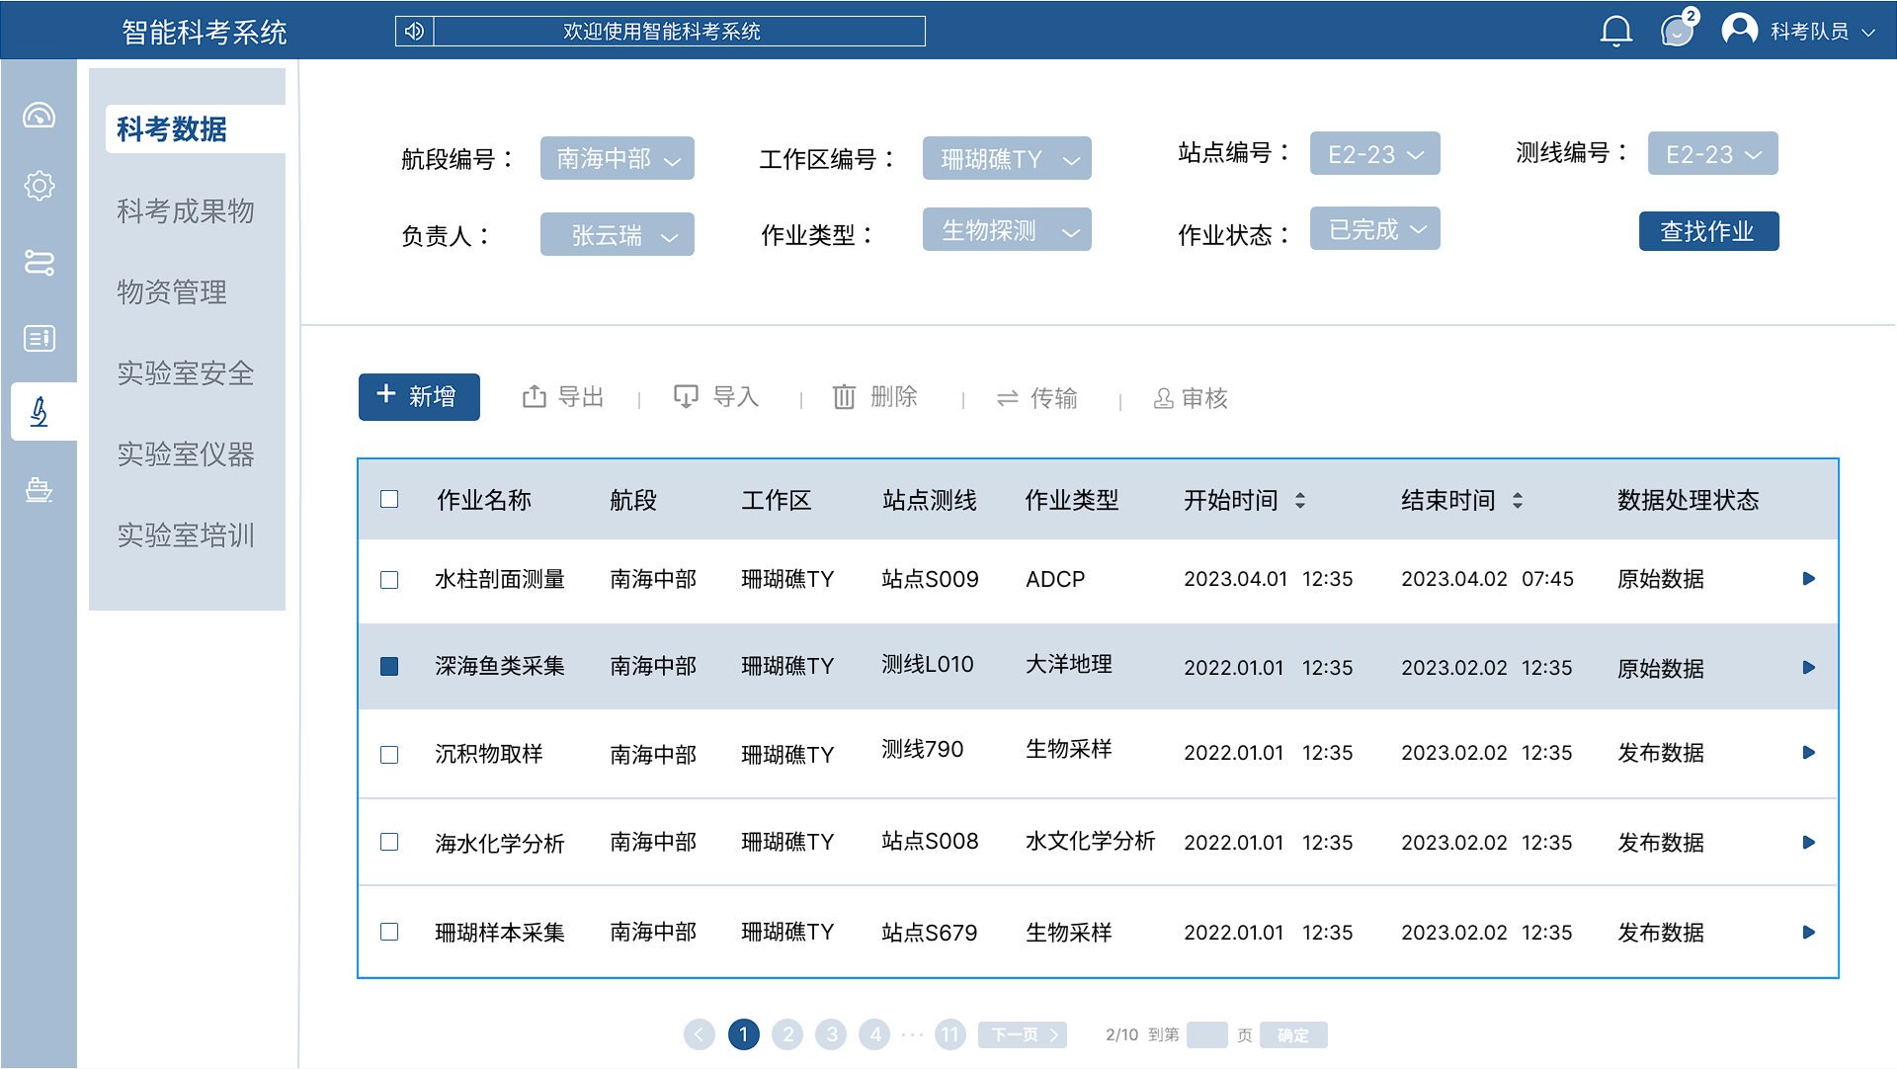Click the 新增 add button
Viewport: 1897px width, 1069px height.
point(419,397)
